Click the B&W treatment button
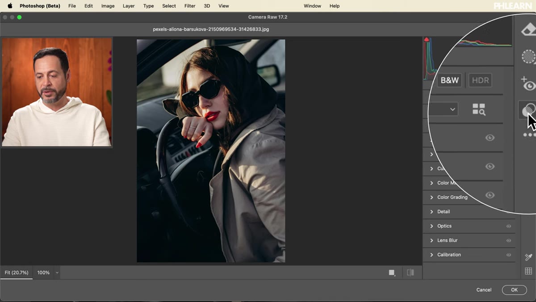The image size is (536, 302). point(449,80)
